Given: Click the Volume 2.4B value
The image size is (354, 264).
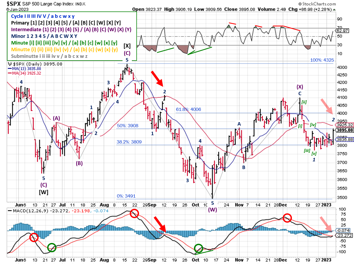Looking at the screenshot, I should (272, 9).
